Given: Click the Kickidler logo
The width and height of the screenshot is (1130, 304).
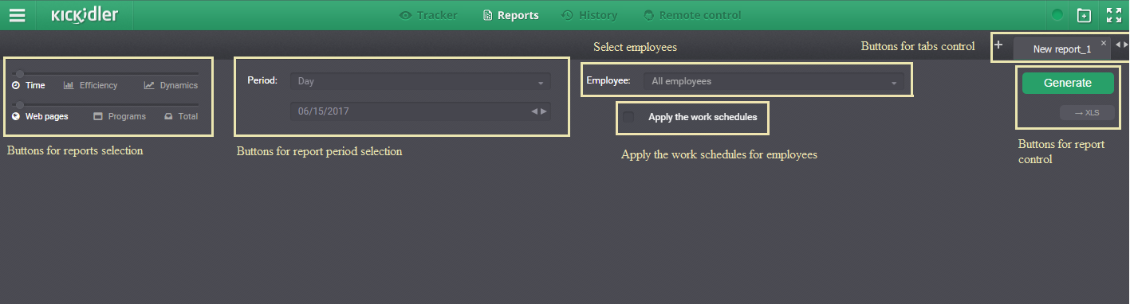Looking at the screenshot, I should click(x=85, y=15).
